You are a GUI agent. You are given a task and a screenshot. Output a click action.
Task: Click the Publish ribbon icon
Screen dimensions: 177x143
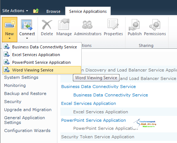134,25
